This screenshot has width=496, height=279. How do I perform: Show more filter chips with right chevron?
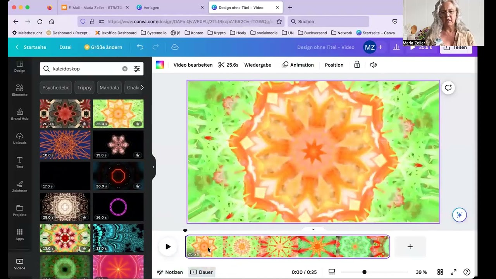(142, 88)
